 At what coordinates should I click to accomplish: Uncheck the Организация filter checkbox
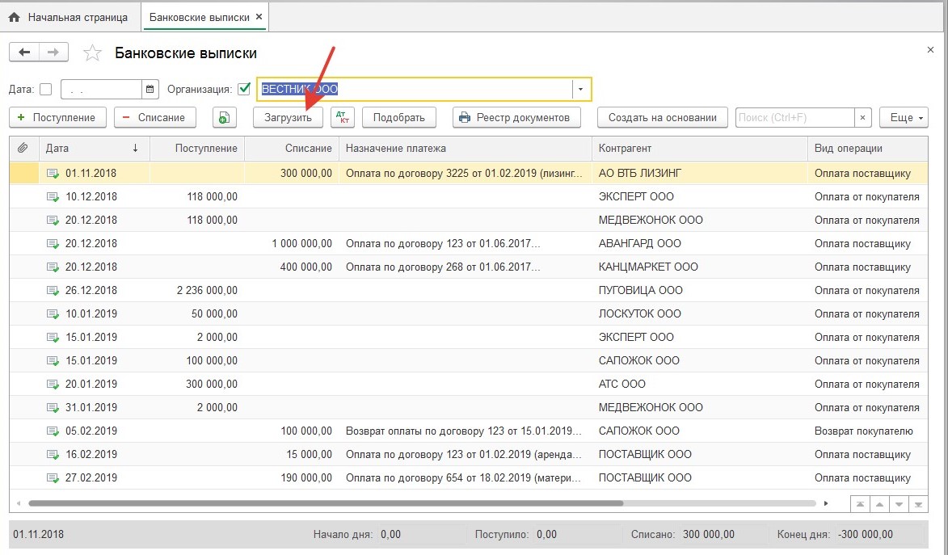(x=244, y=89)
